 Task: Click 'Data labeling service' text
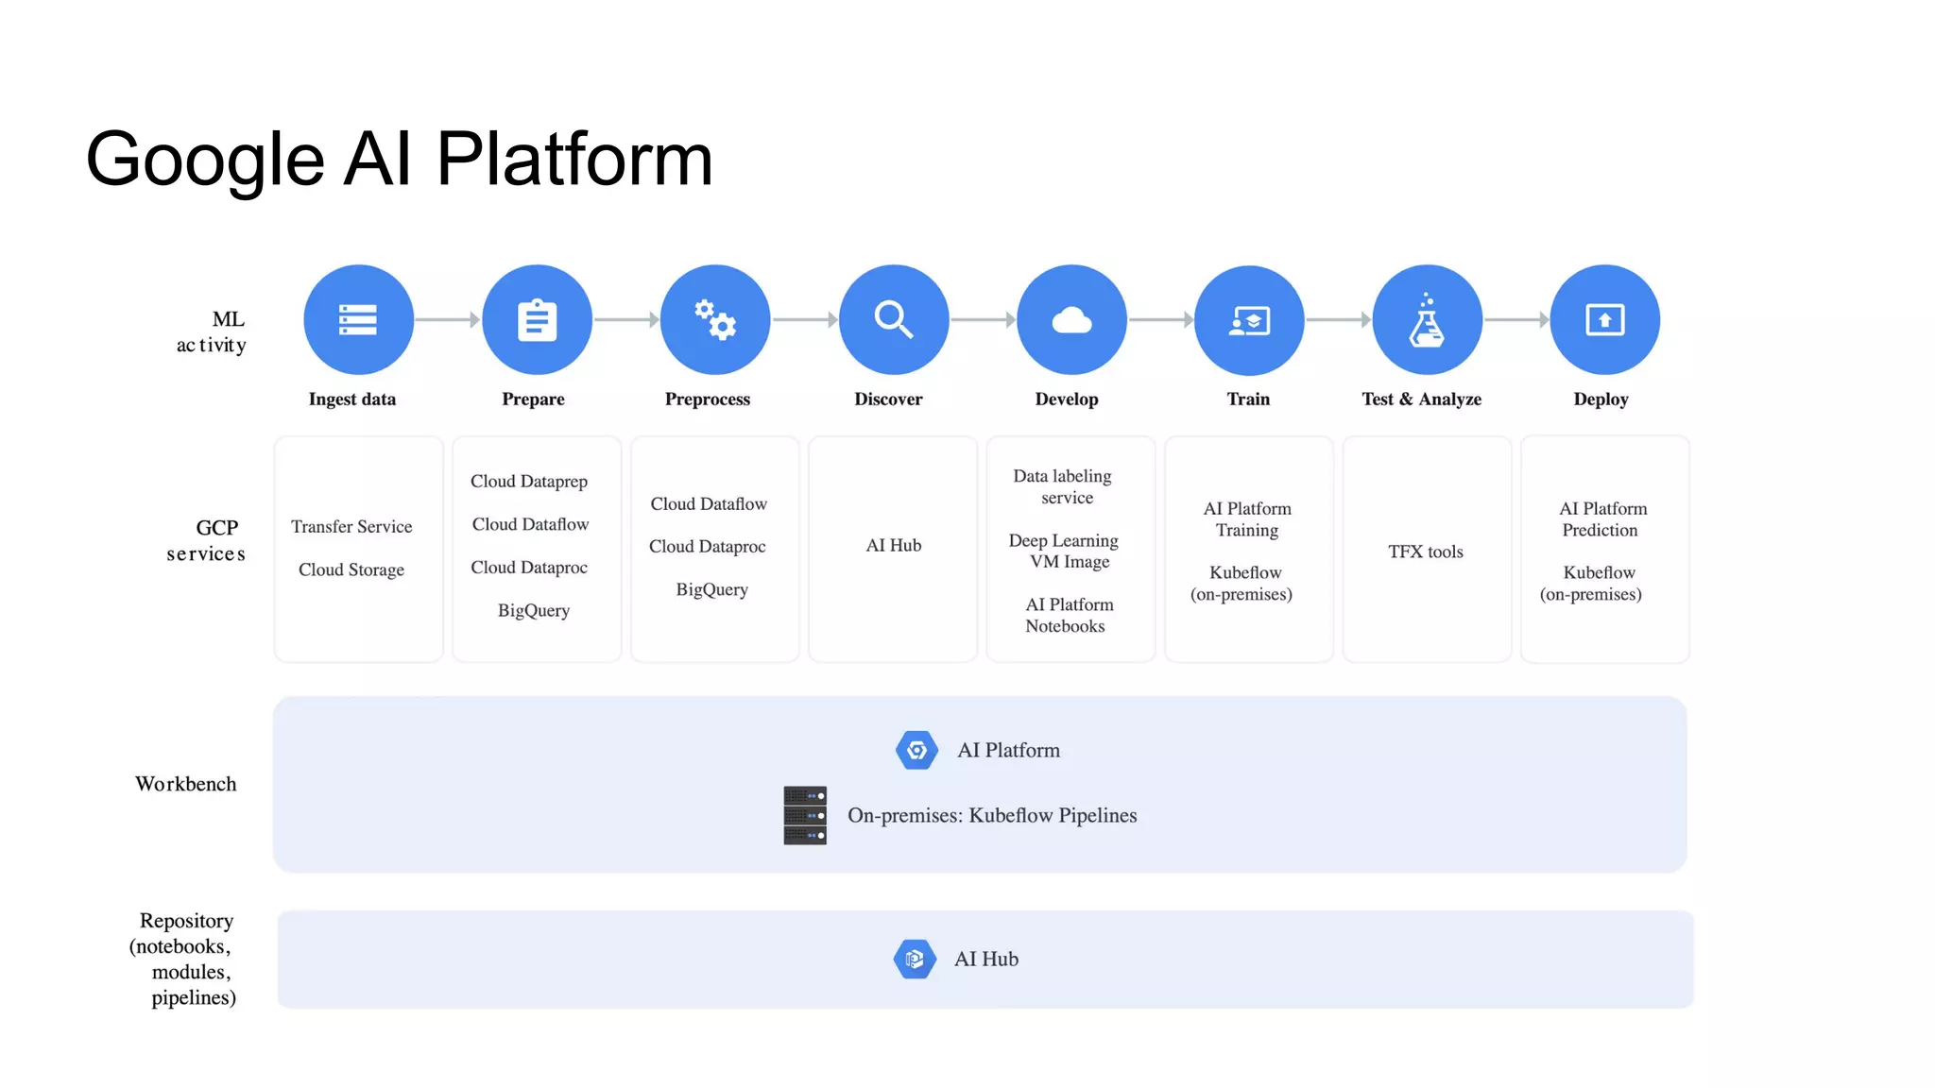point(1063,487)
